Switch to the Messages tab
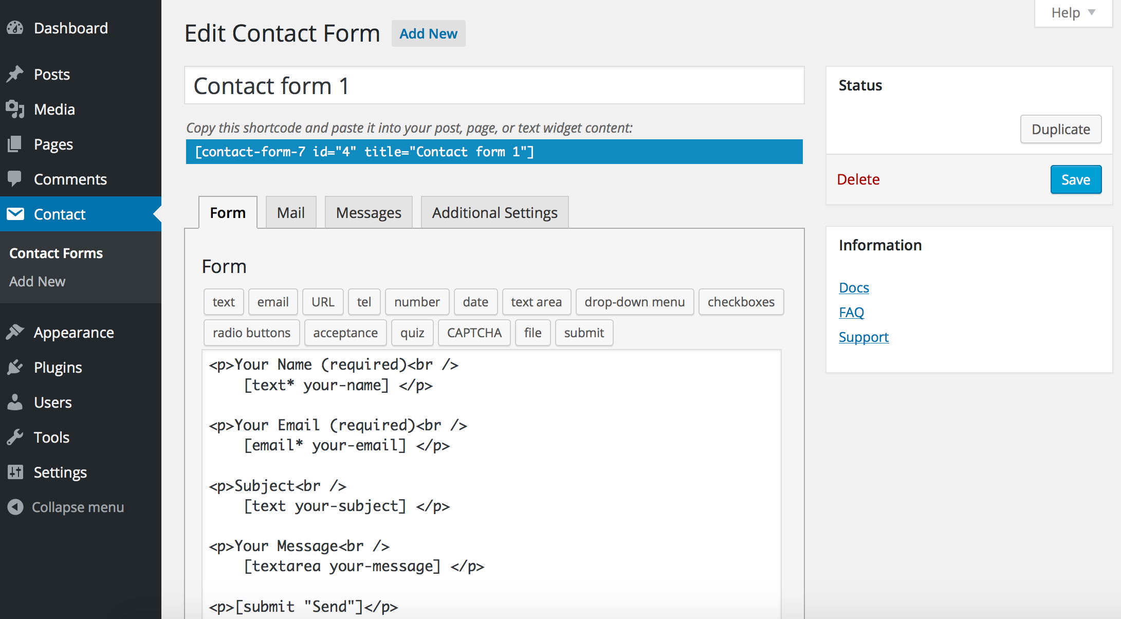This screenshot has height=619, width=1121. coord(368,213)
